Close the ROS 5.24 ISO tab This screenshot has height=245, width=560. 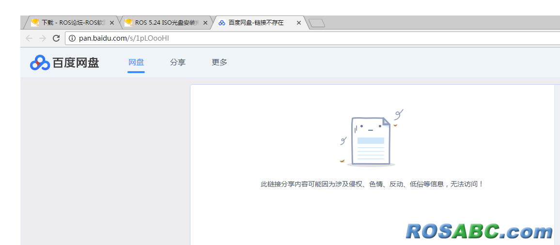[205, 22]
